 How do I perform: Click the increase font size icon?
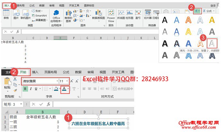72,81
